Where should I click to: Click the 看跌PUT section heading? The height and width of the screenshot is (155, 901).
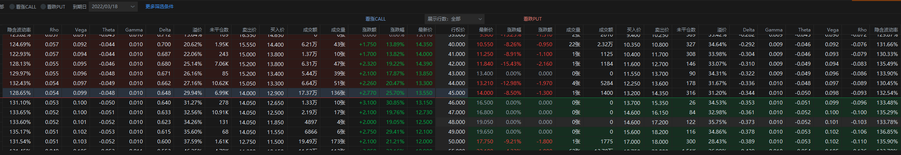(532, 19)
